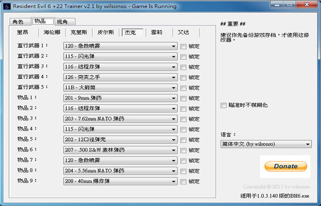The image size is (321, 206).
Task: Choose the 里昂 character tab
Action: (23, 32)
